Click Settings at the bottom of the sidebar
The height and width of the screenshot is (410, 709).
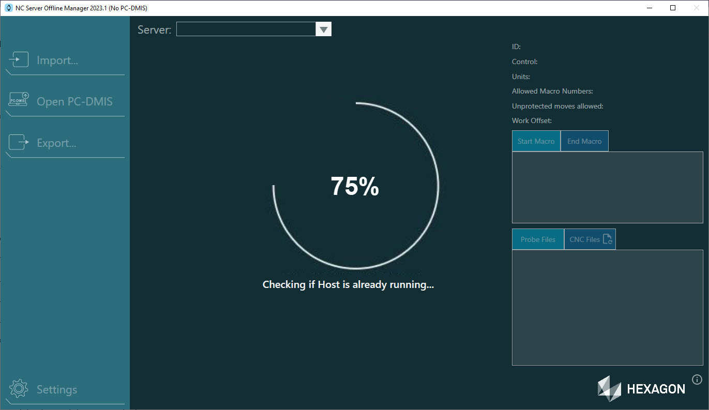coord(57,389)
